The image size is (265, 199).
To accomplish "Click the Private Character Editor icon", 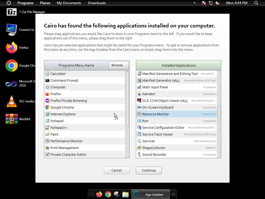I will pyautogui.click(x=47, y=154).
